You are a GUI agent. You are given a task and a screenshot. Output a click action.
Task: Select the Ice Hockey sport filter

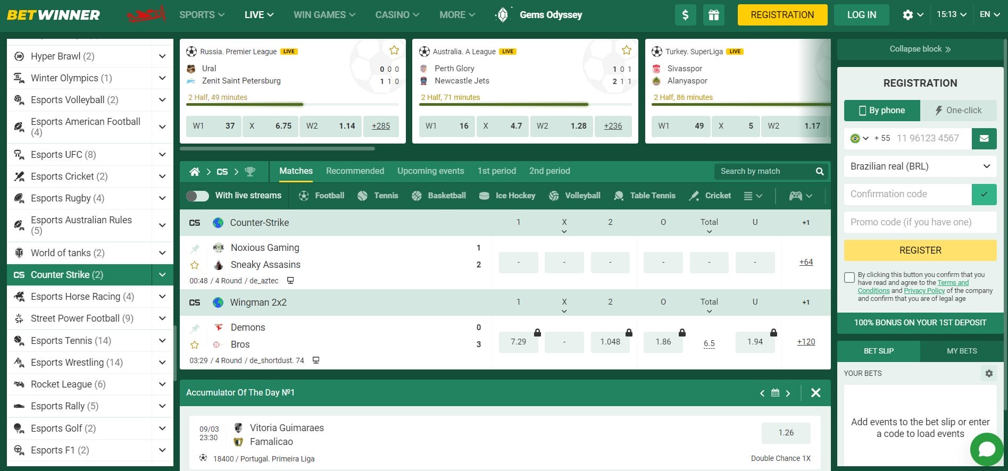pos(507,196)
